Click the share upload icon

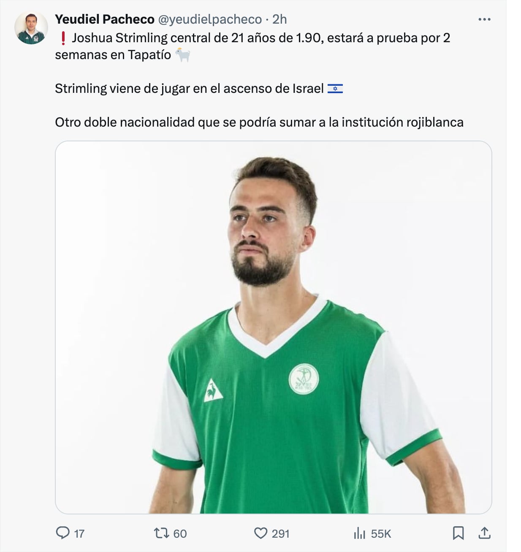coord(484,533)
